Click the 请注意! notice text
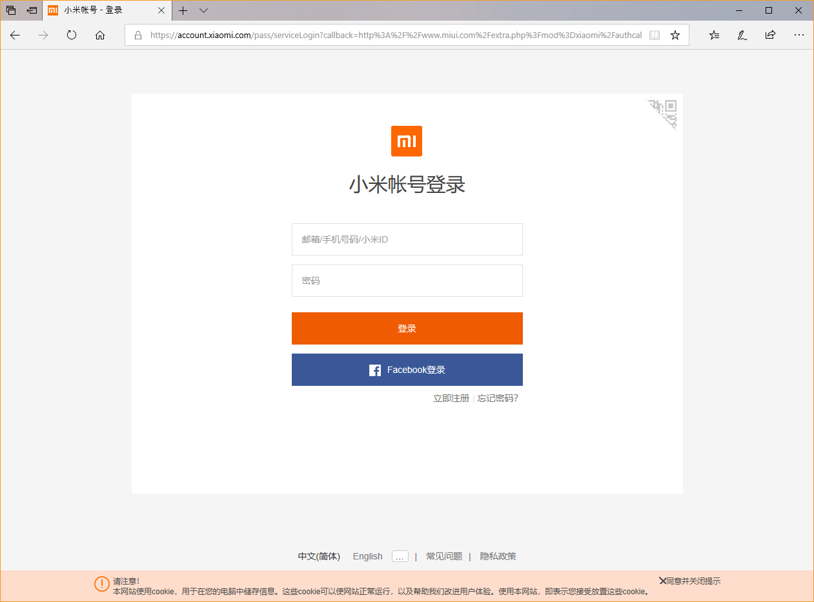 (127, 581)
